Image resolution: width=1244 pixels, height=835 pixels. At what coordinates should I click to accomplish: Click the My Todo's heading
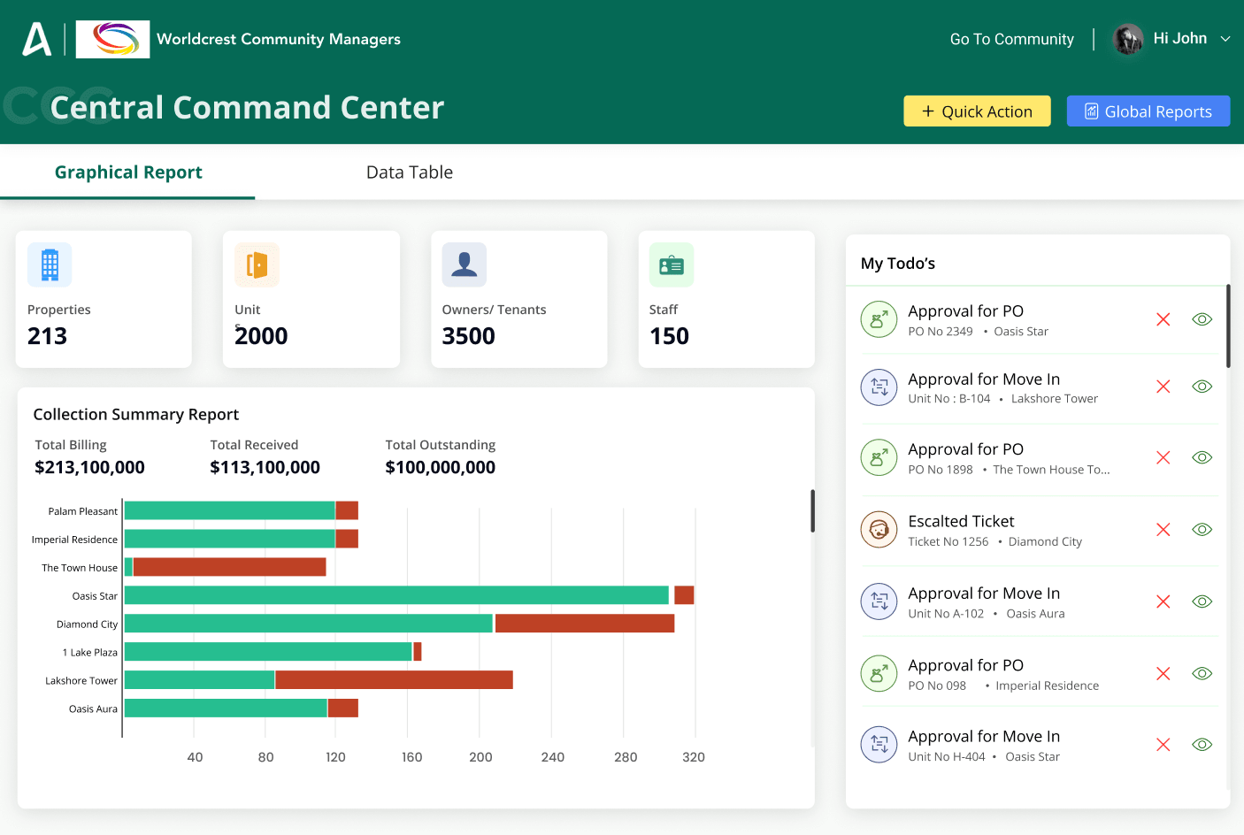(898, 264)
